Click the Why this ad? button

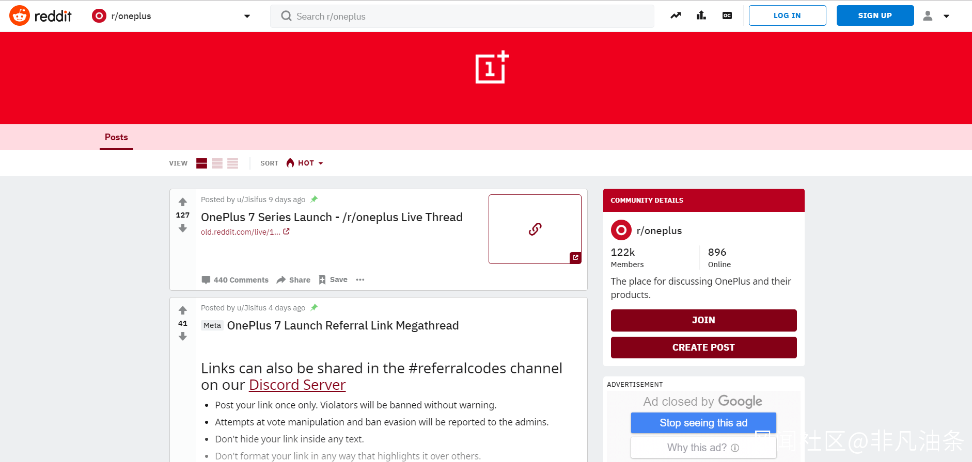[703, 448]
